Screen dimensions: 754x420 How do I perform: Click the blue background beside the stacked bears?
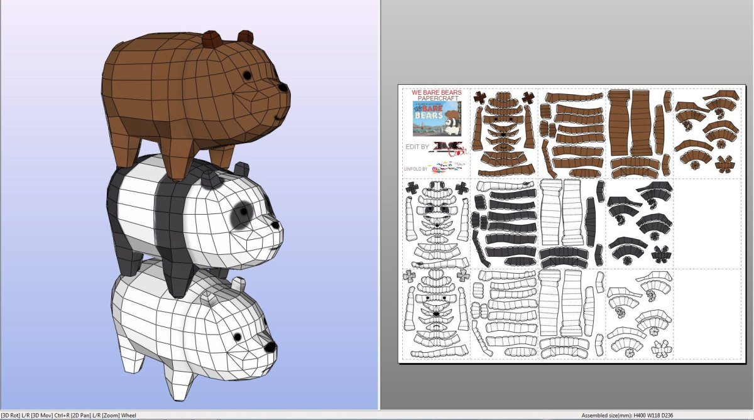click(x=50, y=251)
